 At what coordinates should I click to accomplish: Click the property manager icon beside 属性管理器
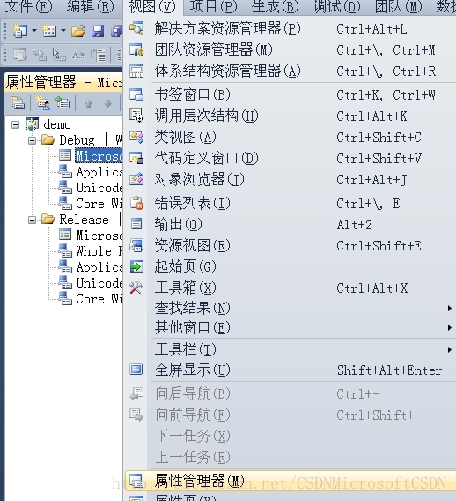[x=136, y=480]
